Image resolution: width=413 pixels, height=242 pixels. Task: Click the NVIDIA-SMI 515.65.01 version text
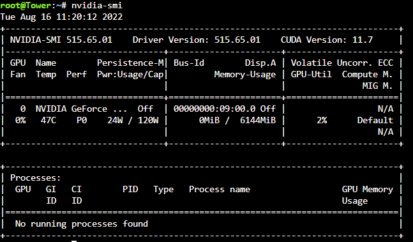(x=61, y=40)
